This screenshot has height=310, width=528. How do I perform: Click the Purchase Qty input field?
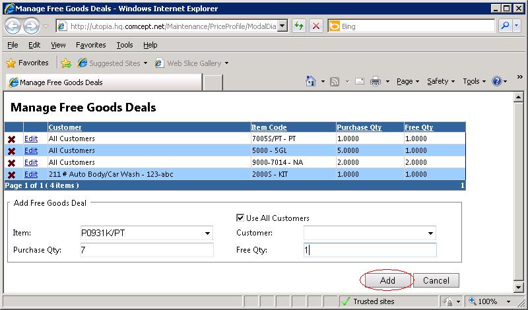(146, 250)
